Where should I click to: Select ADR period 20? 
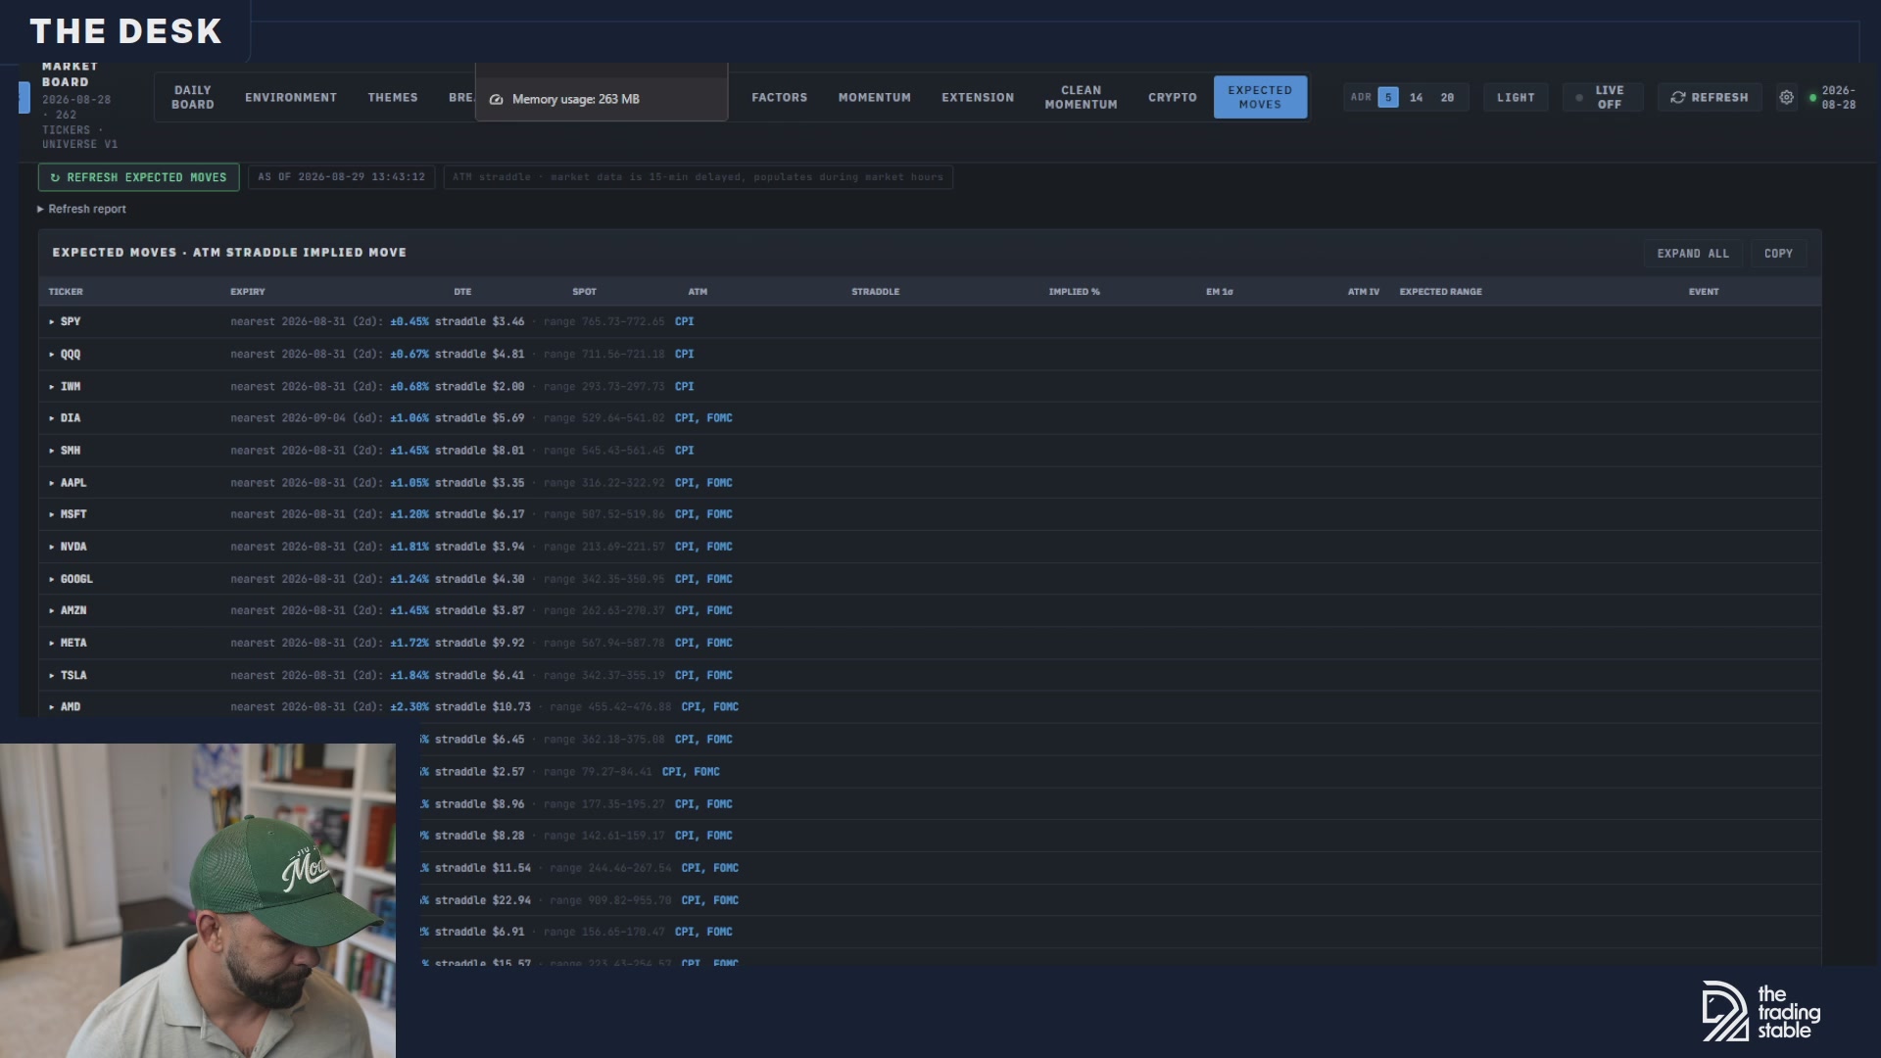click(x=1447, y=97)
